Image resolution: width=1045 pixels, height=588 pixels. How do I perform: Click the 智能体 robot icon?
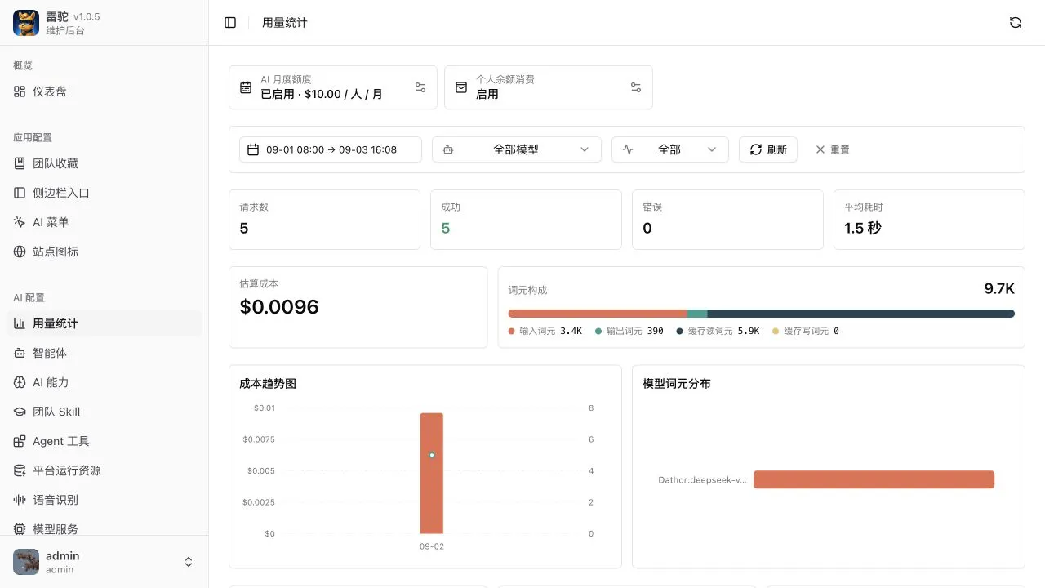[20, 353]
